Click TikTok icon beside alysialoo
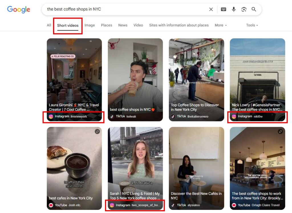The height and width of the screenshot is (213, 292). point(173,205)
